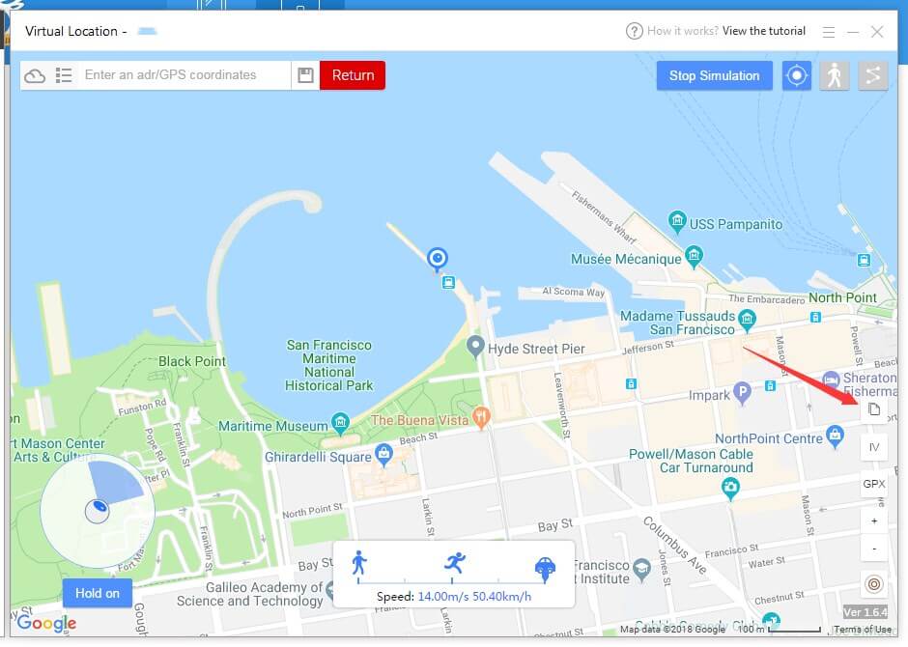Choose the multi-stop route icon
Image resolution: width=908 pixels, height=647 pixels.
(873, 76)
